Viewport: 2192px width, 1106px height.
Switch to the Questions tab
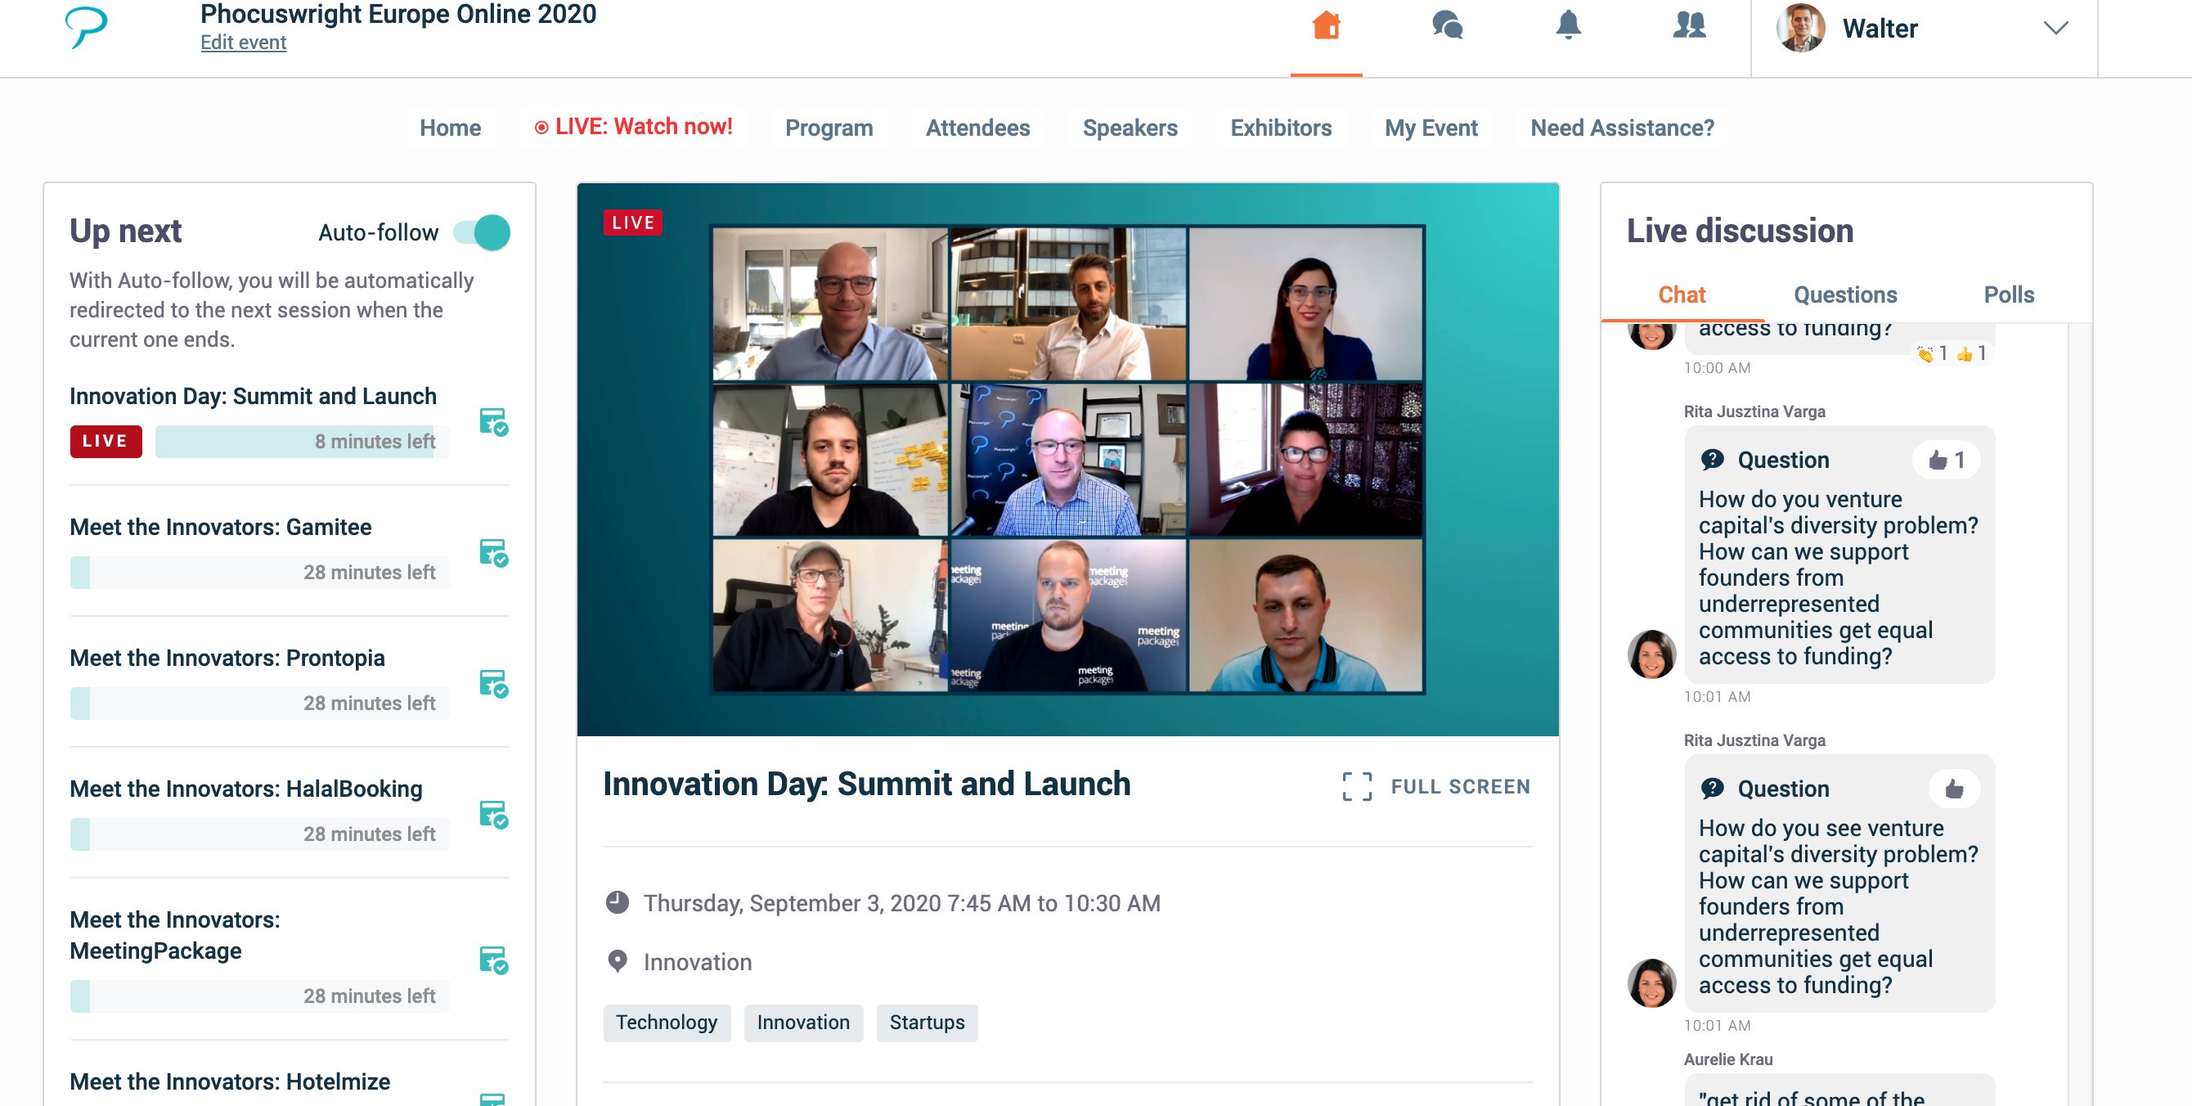(1845, 295)
